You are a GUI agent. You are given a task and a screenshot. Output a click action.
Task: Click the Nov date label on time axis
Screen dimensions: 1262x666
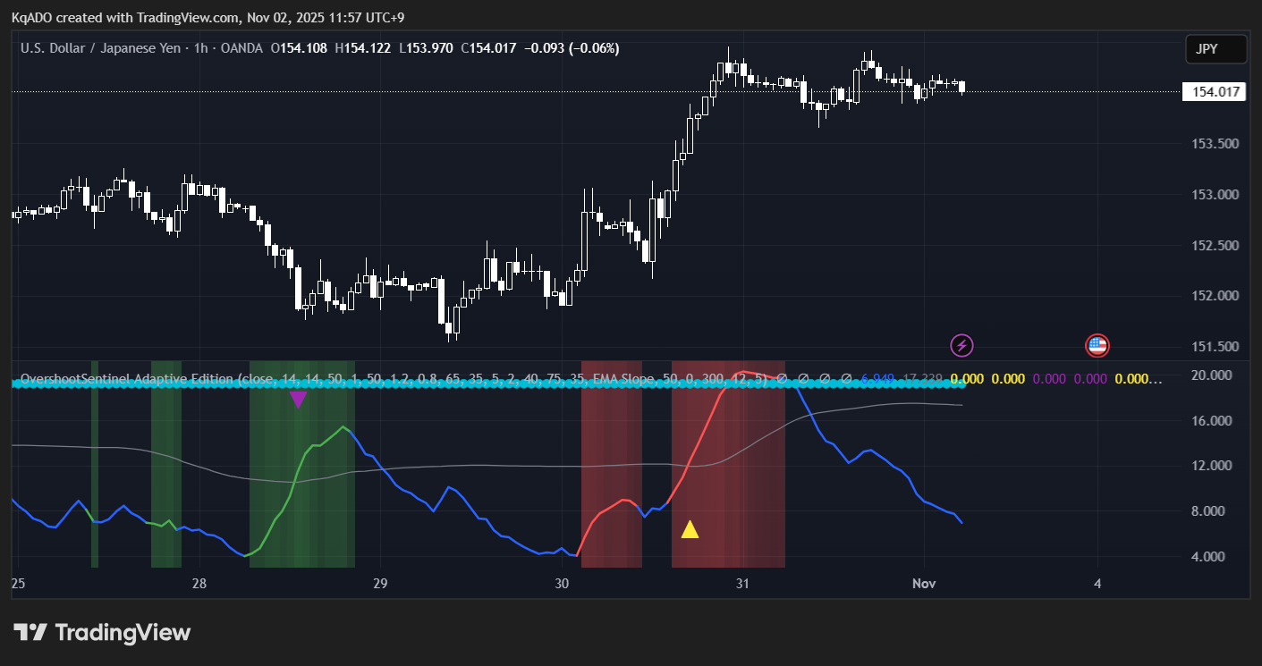click(x=923, y=584)
